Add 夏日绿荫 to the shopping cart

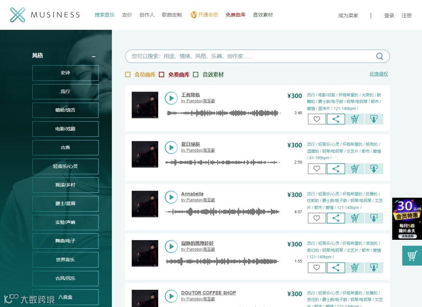tap(355, 169)
